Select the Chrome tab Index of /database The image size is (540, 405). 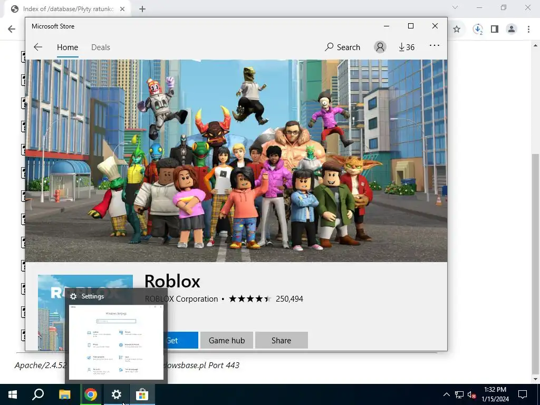pos(68,9)
